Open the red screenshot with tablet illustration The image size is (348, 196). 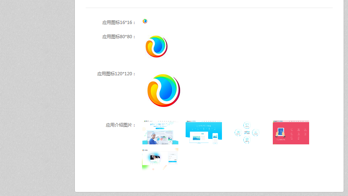pos(291,132)
